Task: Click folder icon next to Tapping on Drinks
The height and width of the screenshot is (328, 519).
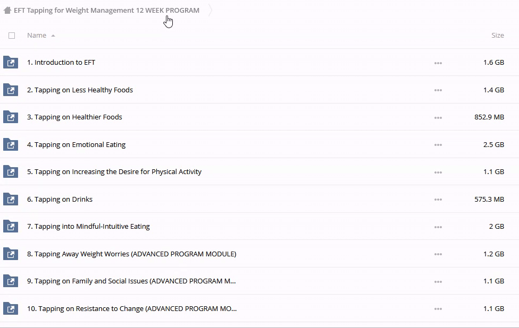Action: pyautogui.click(x=11, y=200)
